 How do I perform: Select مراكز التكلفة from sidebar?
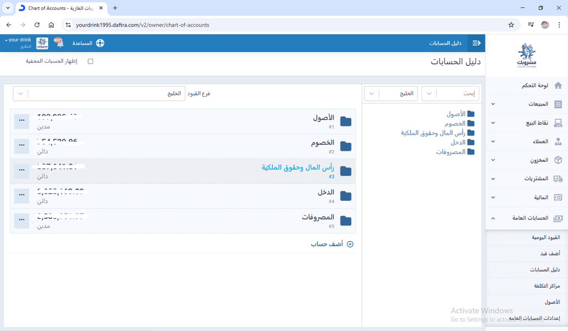pyautogui.click(x=547, y=286)
